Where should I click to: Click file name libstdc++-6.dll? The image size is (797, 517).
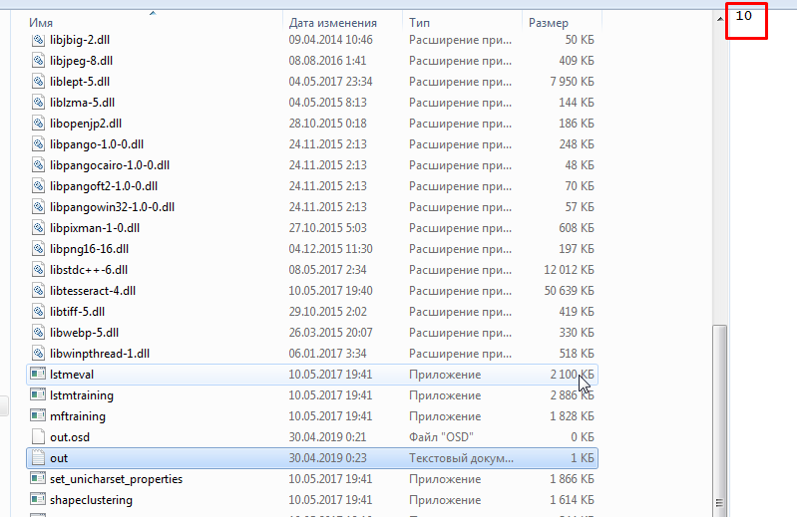pyautogui.click(x=89, y=269)
